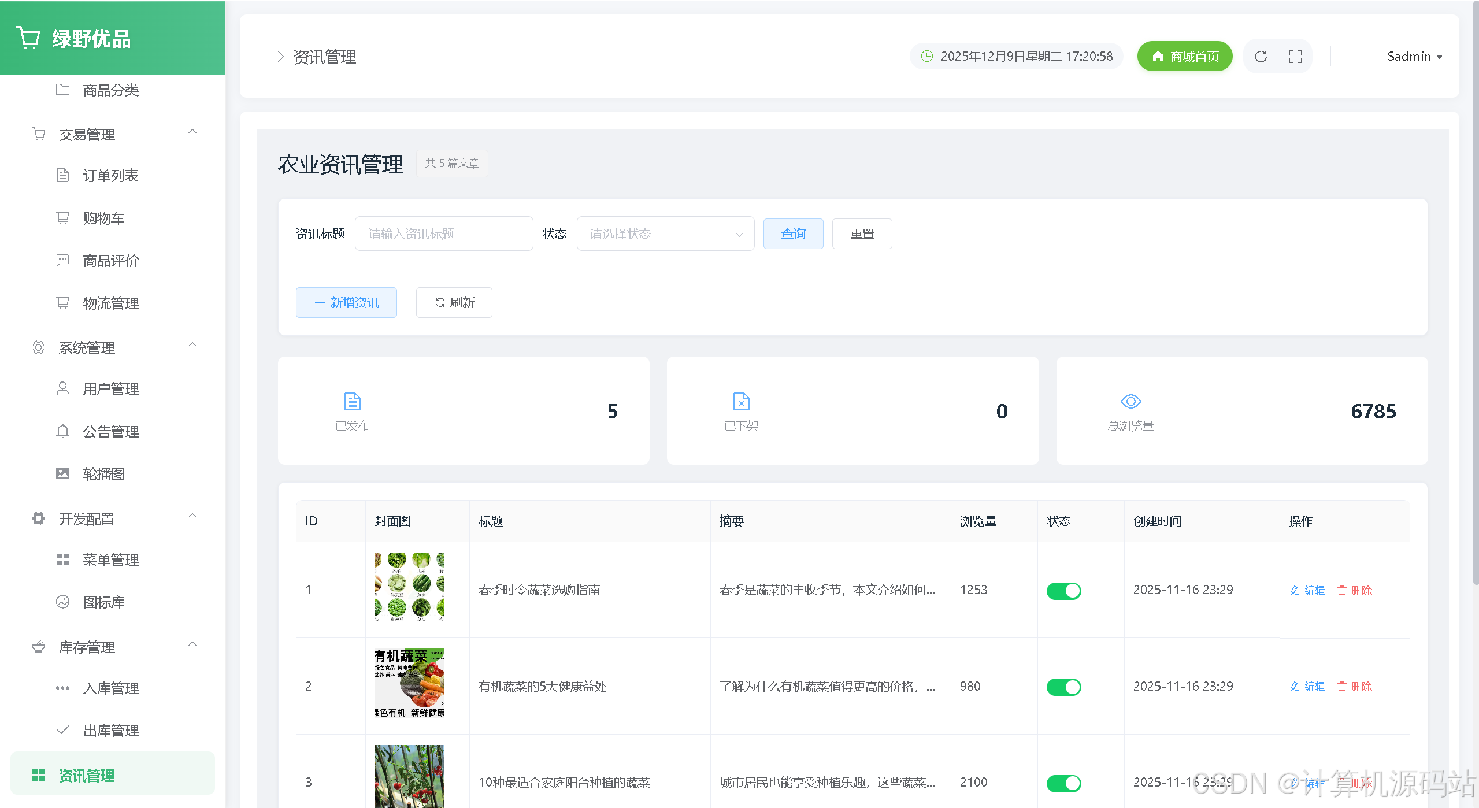The image size is (1479, 808).
Task: Click the 已下架 file icon
Action: [x=741, y=401]
